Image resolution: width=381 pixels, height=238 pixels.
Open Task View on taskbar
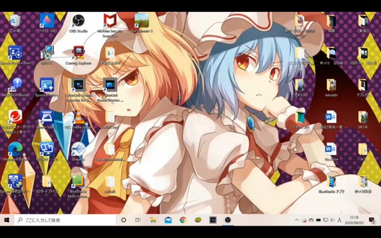[138, 220]
